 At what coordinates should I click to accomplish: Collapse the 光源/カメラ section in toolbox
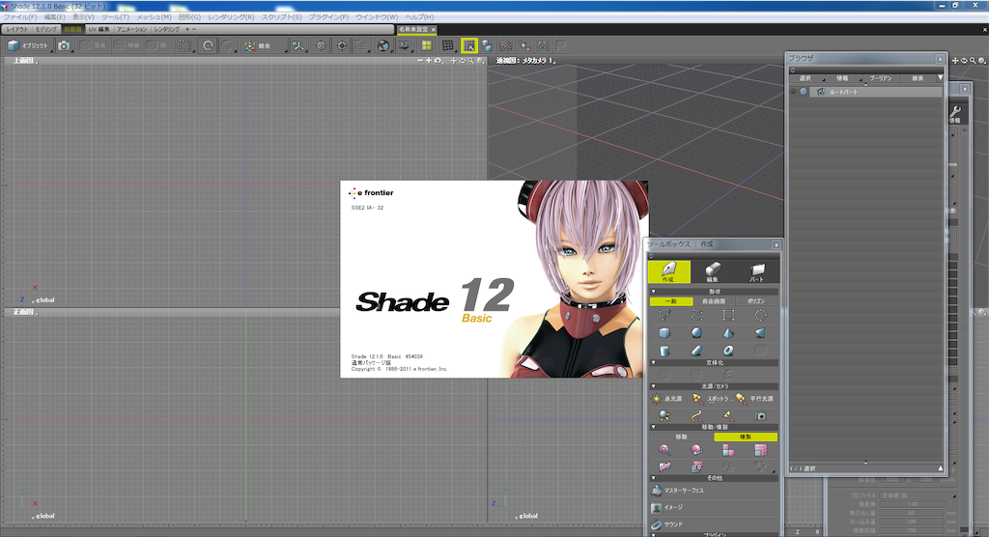654,386
